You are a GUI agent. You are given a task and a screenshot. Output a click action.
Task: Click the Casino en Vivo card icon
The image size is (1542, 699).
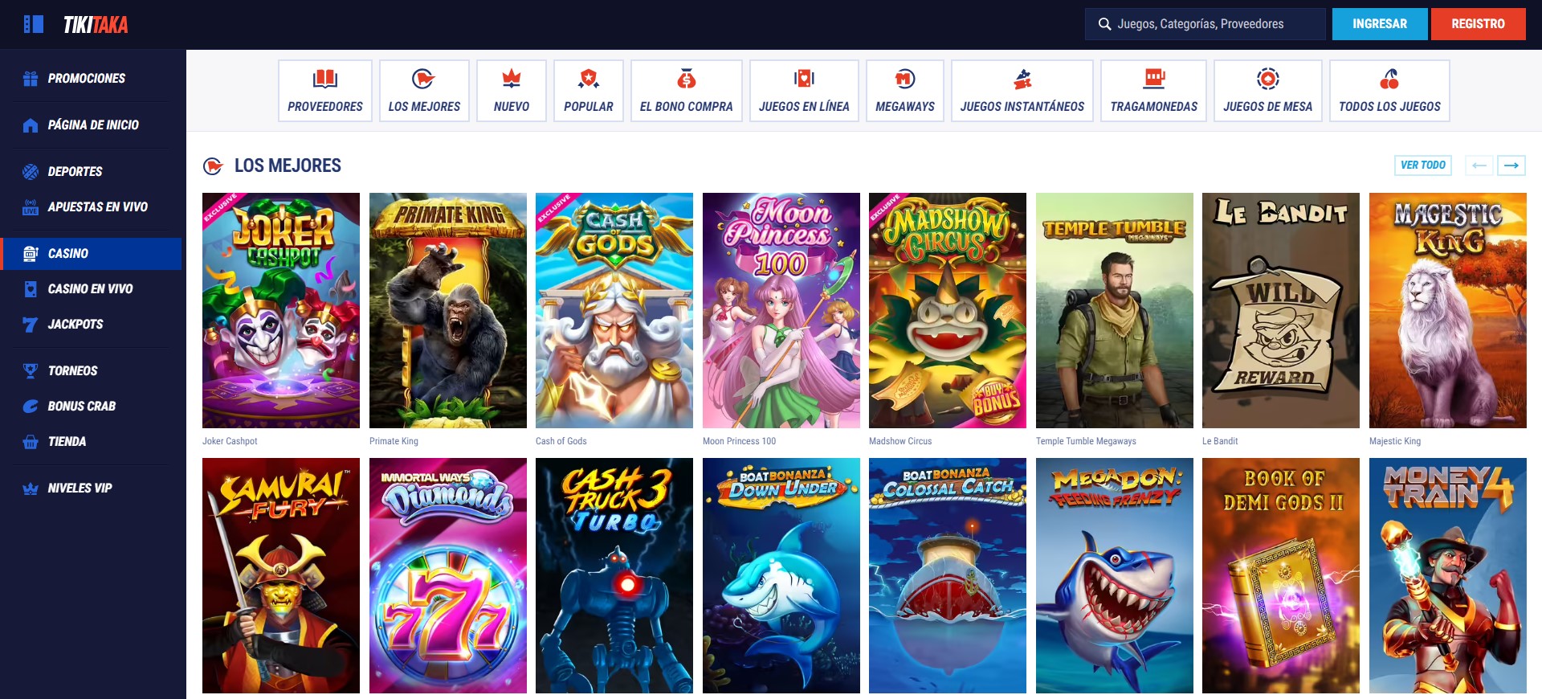[x=31, y=289]
